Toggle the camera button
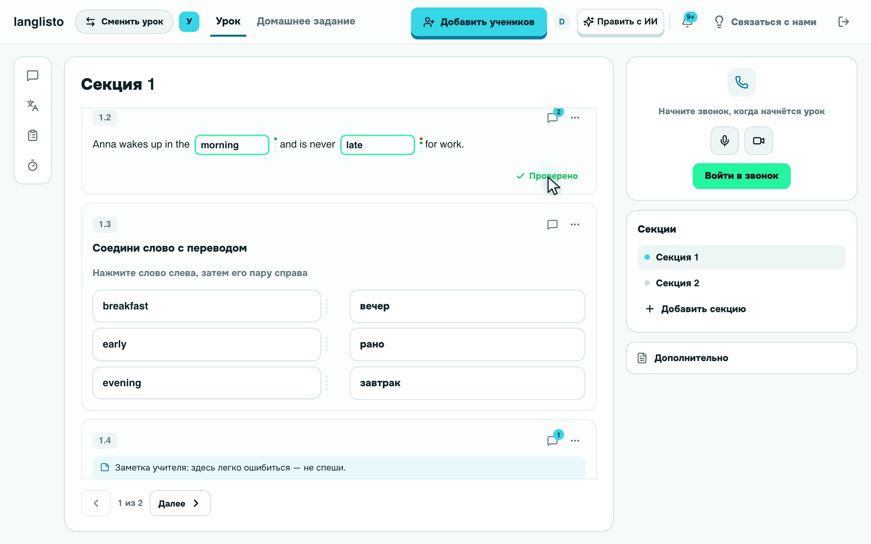 (758, 141)
